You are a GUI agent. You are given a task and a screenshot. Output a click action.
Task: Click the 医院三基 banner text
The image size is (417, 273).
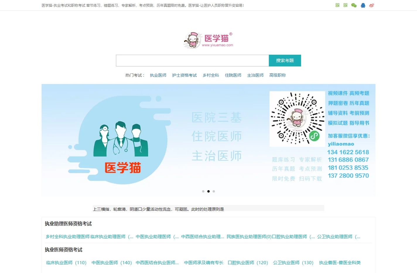(x=217, y=118)
